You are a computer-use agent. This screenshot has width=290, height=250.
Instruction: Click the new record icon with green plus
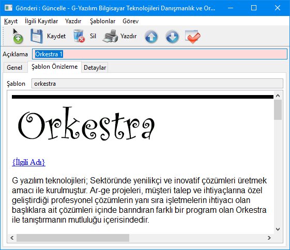[18, 36]
